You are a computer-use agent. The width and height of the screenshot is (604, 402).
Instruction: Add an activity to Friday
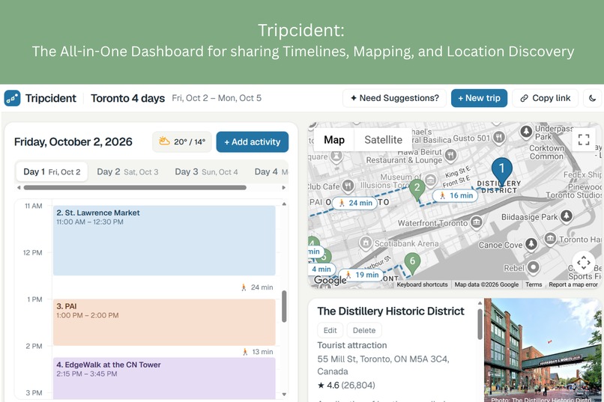(253, 142)
